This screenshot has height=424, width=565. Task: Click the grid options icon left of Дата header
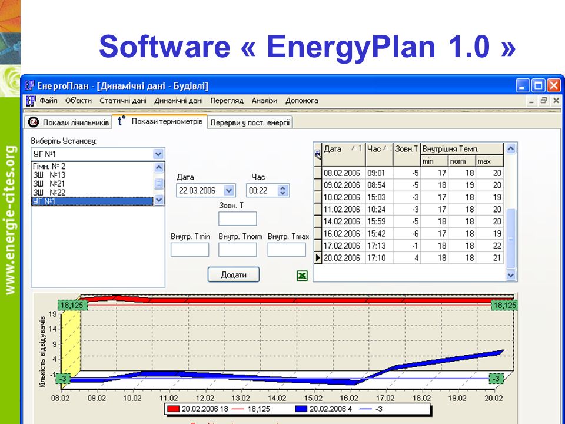[x=317, y=154]
